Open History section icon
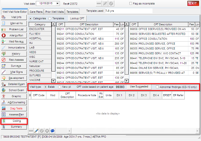 coord(4,54)
